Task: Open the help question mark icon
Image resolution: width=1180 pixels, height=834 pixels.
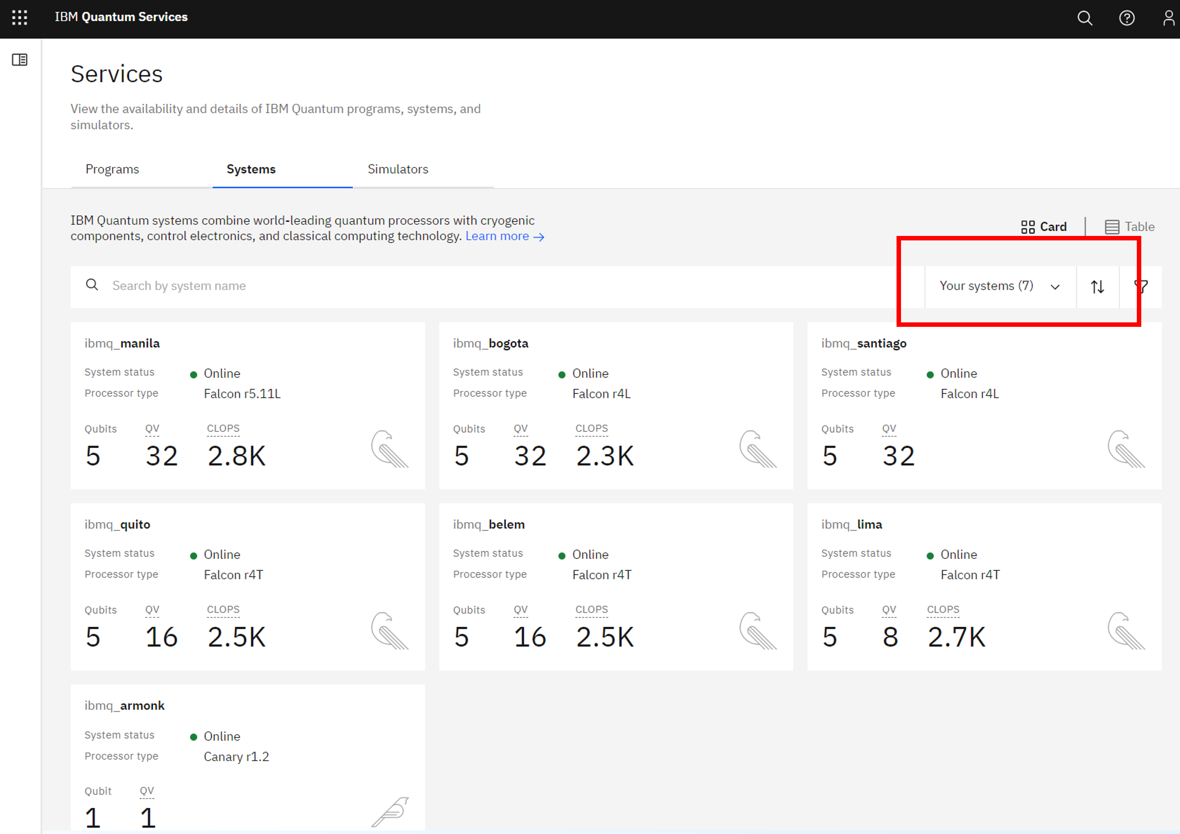Action: tap(1126, 18)
